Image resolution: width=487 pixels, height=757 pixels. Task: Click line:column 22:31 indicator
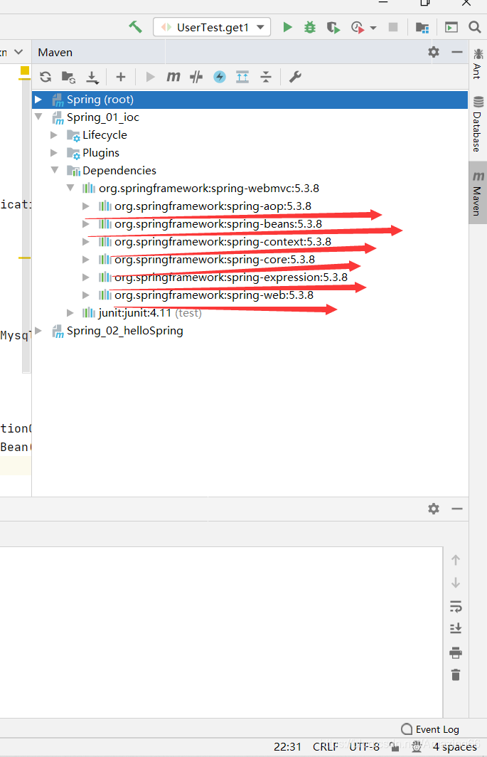tap(287, 747)
